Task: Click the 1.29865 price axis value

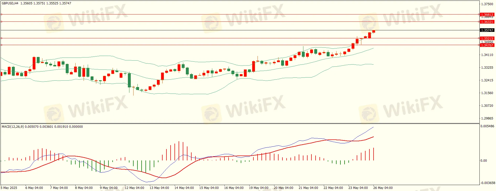Action: (487, 118)
